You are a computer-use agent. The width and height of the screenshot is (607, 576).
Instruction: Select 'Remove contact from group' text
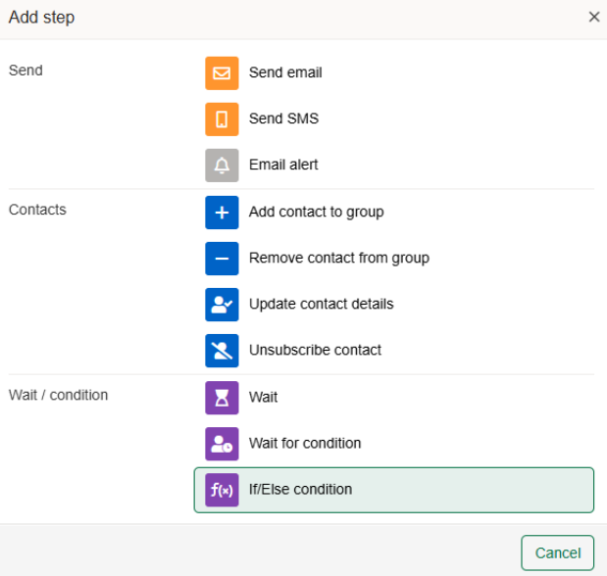click(x=338, y=259)
